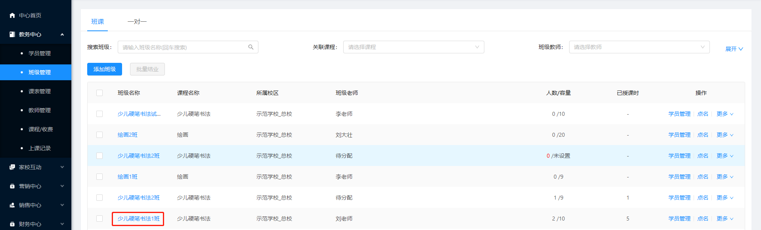
Task: Expand the 销售中心 menu chevron
Action: [62, 205]
